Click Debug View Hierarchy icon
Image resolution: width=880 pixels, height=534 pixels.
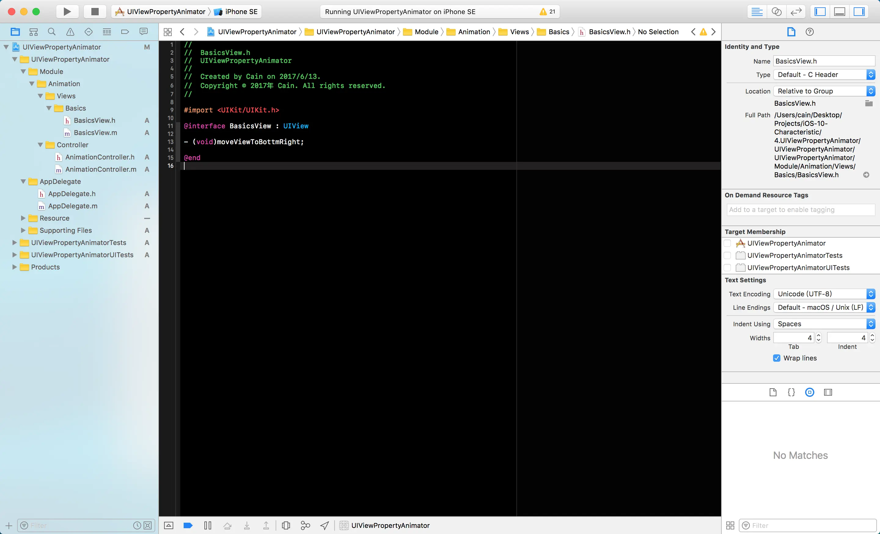point(286,525)
